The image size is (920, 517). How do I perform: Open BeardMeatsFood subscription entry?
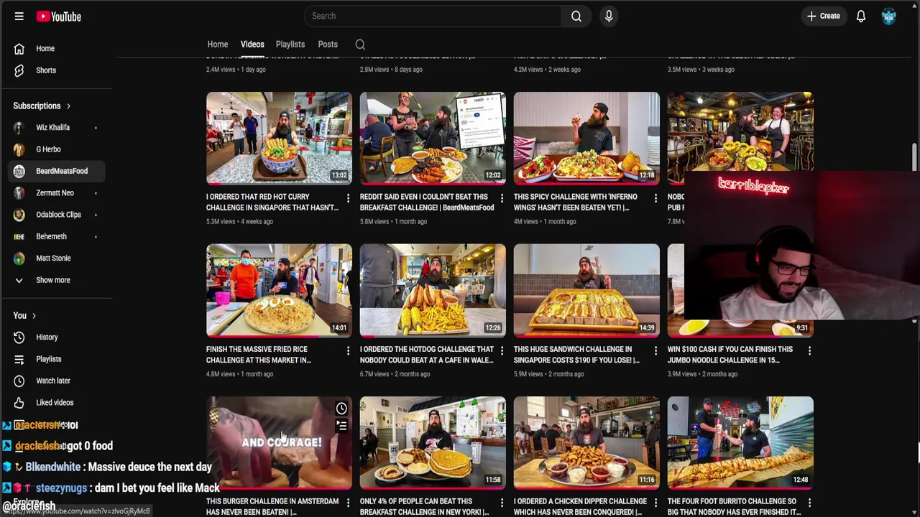click(x=57, y=171)
